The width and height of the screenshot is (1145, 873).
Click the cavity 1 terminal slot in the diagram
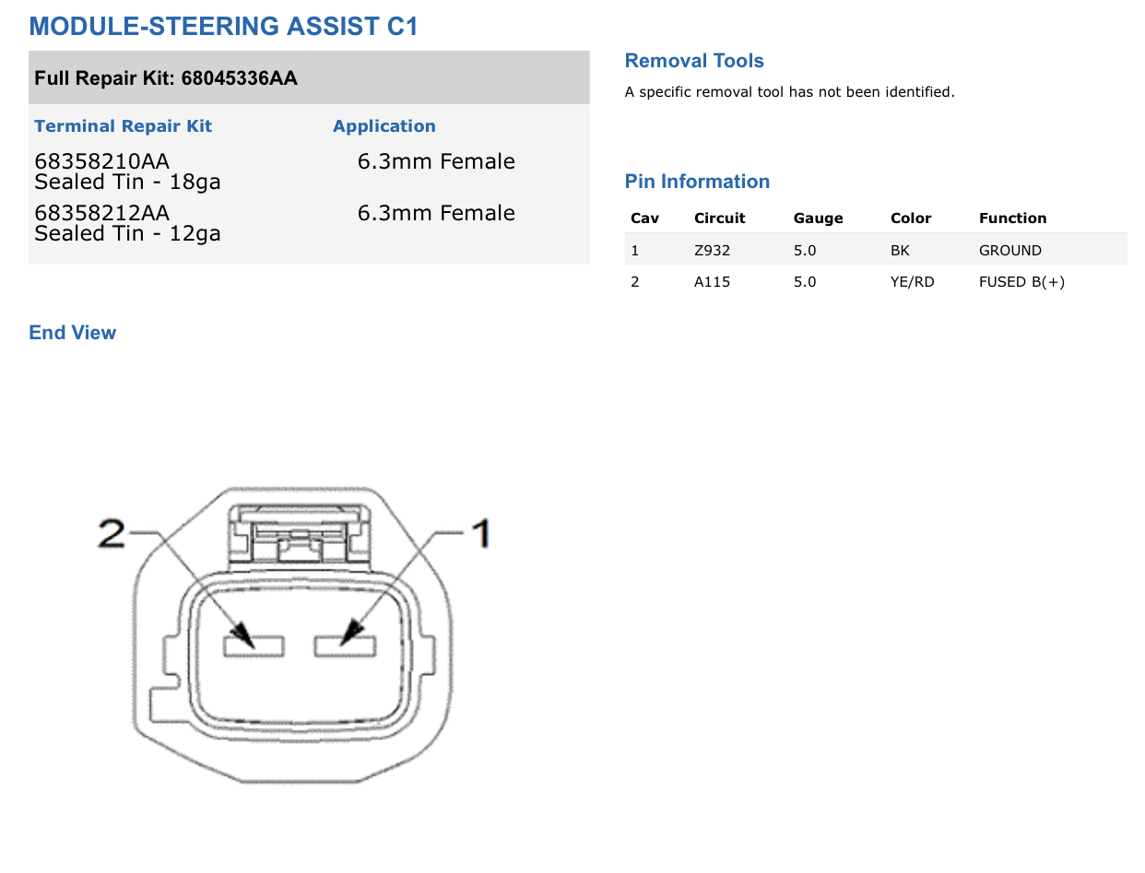(x=345, y=646)
